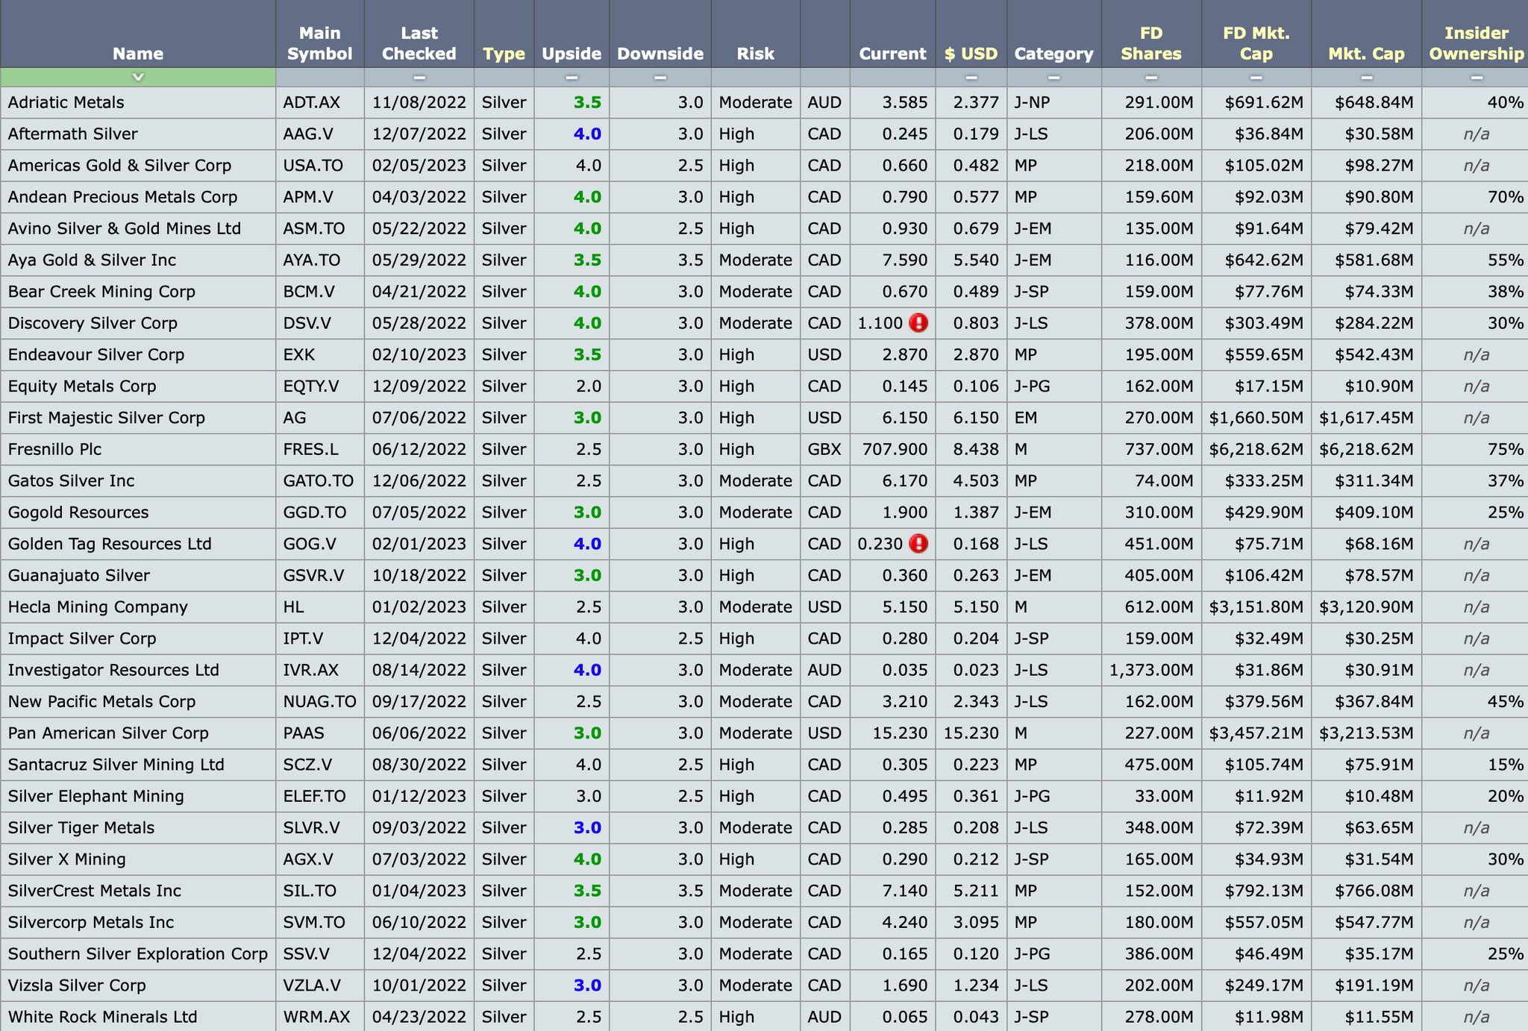The image size is (1528, 1031).
Task: Click the blue 4.0 upside for Aftermath Silver
Action: click(x=587, y=134)
